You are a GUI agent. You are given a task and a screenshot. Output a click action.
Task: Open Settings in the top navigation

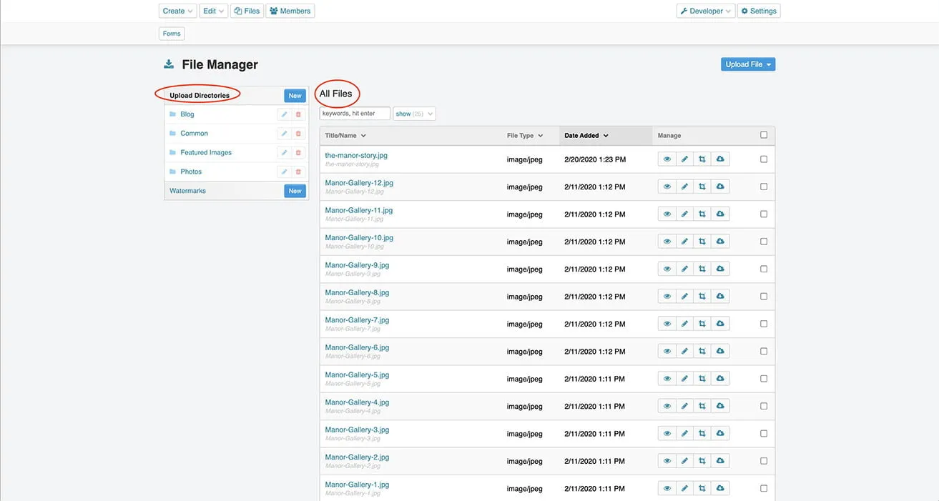tap(759, 11)
